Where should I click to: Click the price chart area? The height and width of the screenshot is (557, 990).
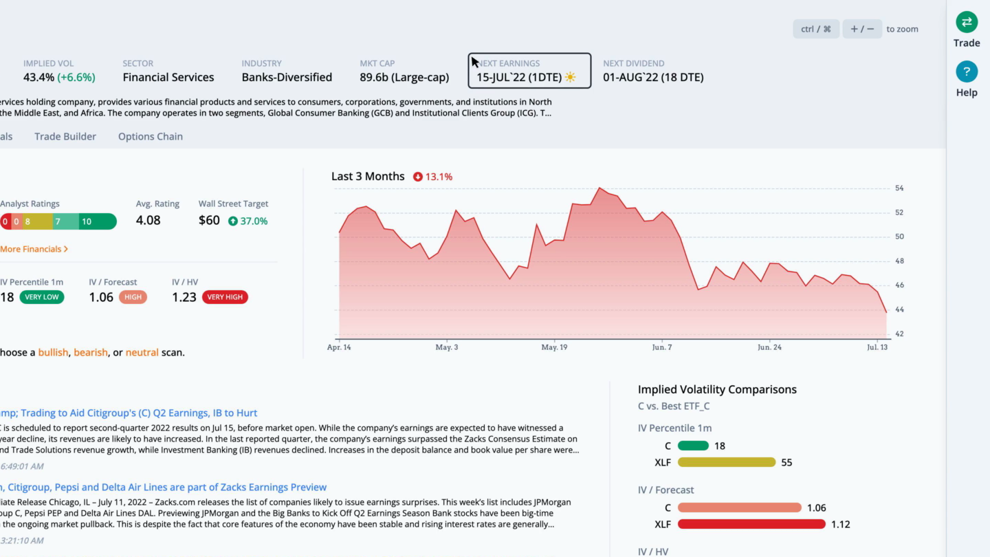pos(613,263)
